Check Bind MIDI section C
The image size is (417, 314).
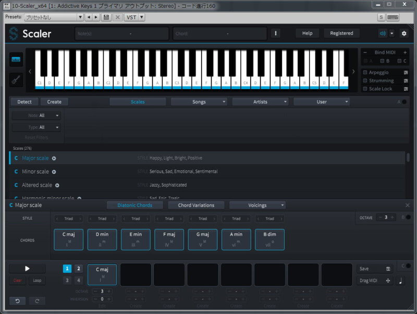(x=399, y=61)
